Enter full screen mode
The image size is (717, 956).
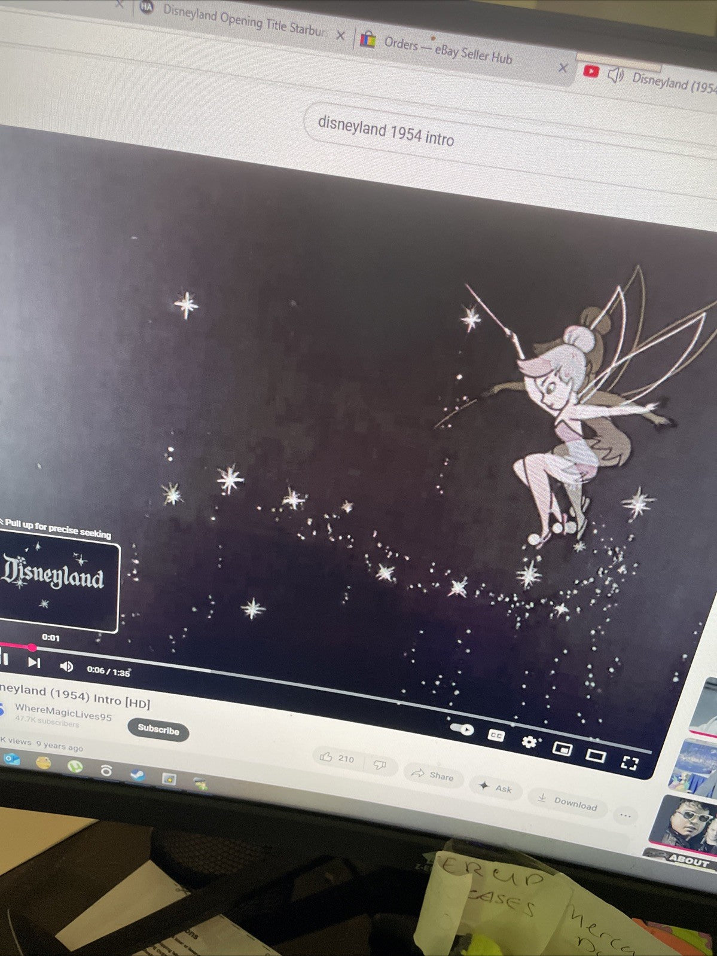coord(629,763)
